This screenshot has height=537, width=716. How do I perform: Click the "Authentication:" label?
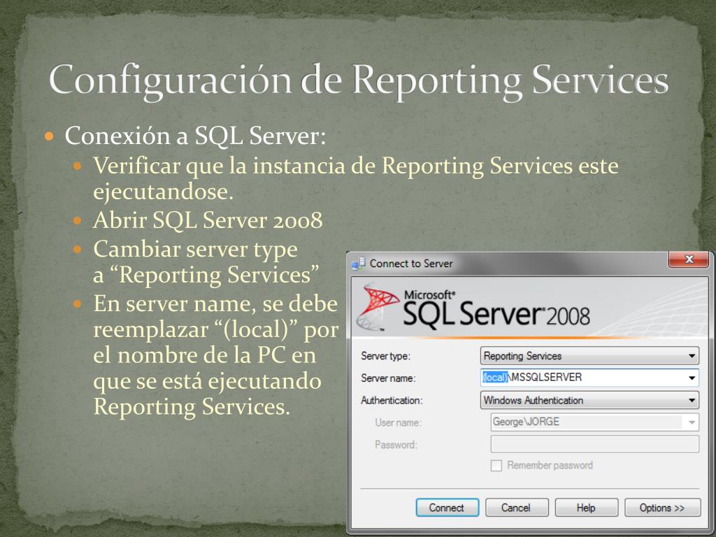pos(392,401)
